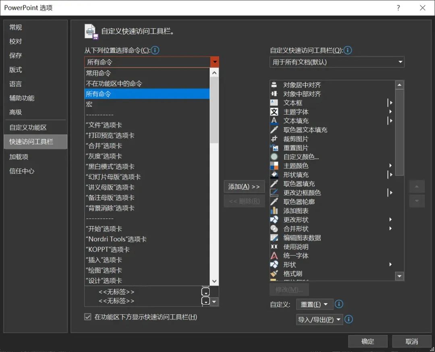The width and height of the screenshot is (435, 352).
Task: Select the 合并形状 icon
Action: point(274,229)
